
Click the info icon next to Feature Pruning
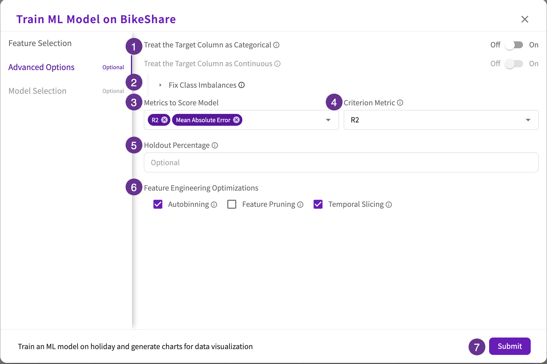coord(301,204)
